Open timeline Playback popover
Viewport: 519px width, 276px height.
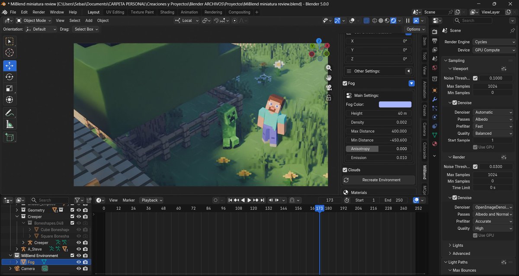[152, 200]
